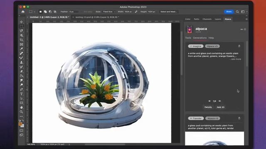Select the Path Selection tool
266x149 pixels.
(21, 99)
